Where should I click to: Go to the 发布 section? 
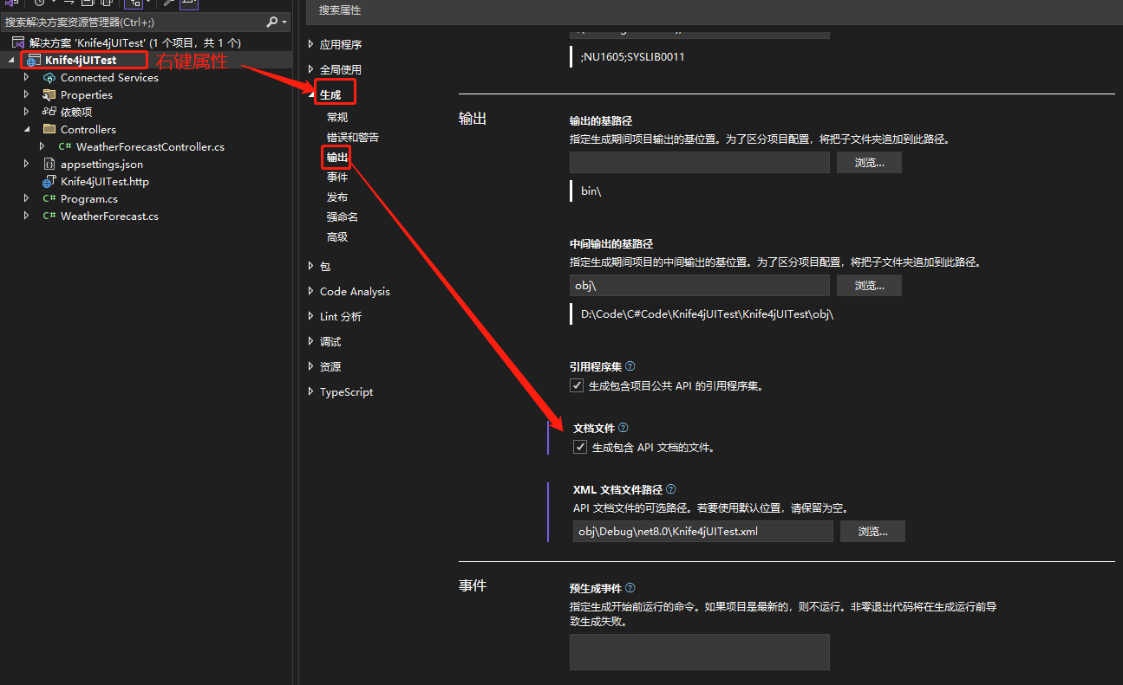coord(337,197)
